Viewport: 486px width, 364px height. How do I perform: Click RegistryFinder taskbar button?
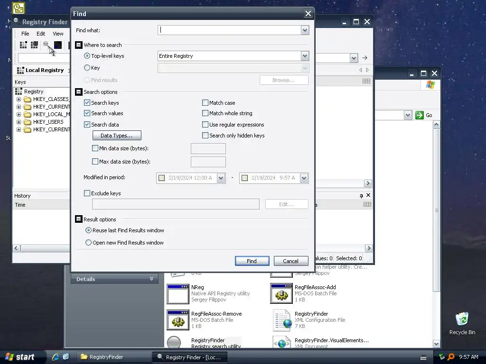[x=114, y=357]
